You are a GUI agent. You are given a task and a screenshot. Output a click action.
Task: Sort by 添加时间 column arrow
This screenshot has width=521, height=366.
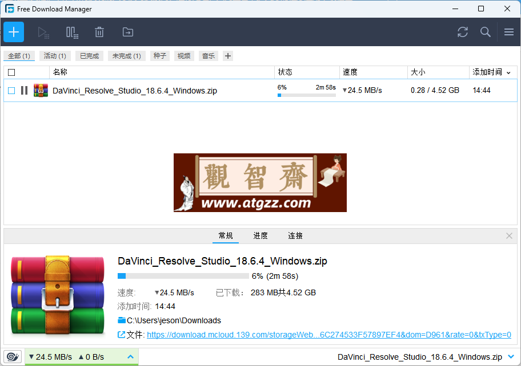coord(508,72)
